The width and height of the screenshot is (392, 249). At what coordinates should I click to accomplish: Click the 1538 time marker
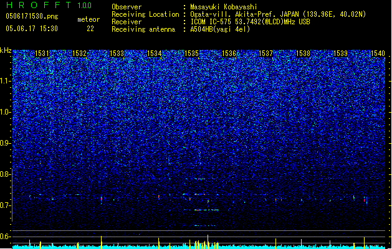(303, 54)
